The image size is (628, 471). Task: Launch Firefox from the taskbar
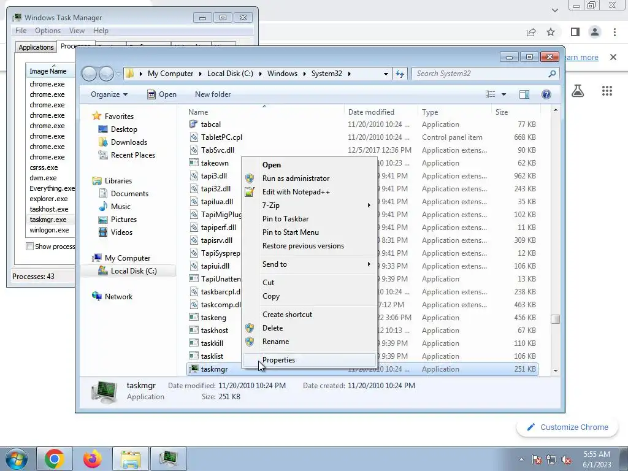tap(93, 459)
